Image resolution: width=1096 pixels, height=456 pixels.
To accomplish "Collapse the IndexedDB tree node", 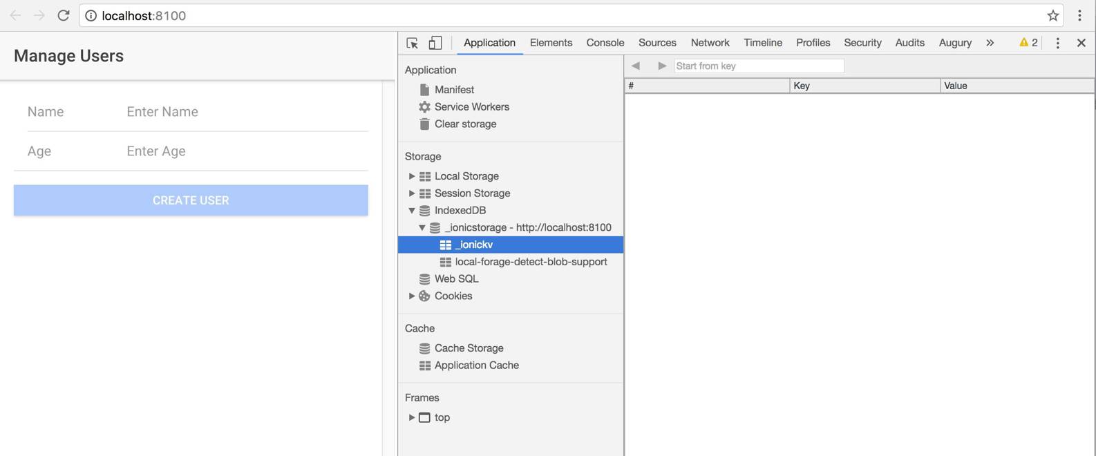I will tap(412, 211).
